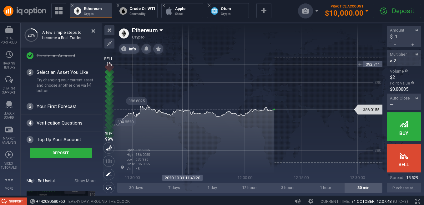
Task: Open Leader Board medal icon
Action: click(x=9, y=105)
